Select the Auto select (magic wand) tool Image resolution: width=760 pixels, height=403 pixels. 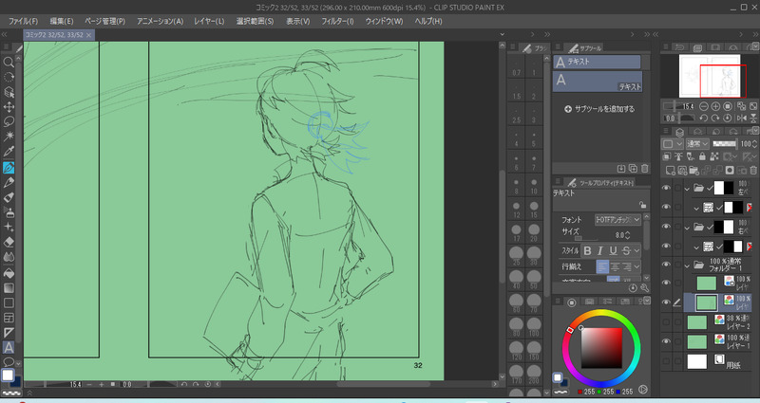[x=9, y=137]
